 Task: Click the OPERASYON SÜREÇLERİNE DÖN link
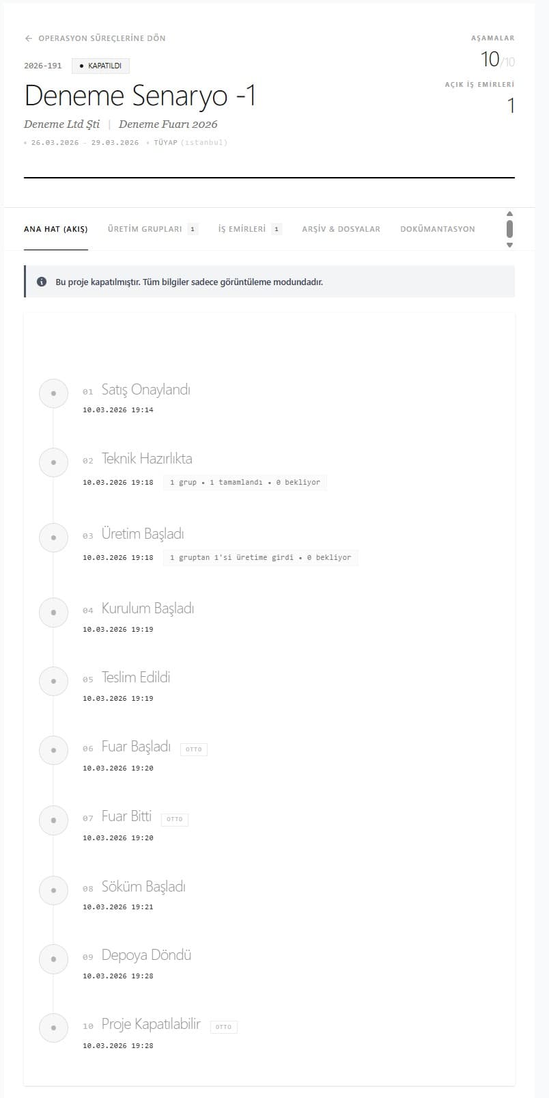(x=102, y=38)
